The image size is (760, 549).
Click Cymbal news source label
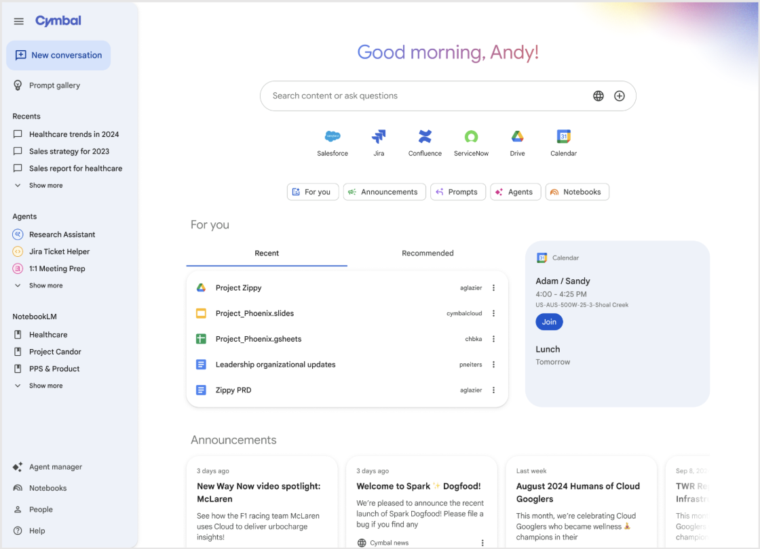(389, 543)
